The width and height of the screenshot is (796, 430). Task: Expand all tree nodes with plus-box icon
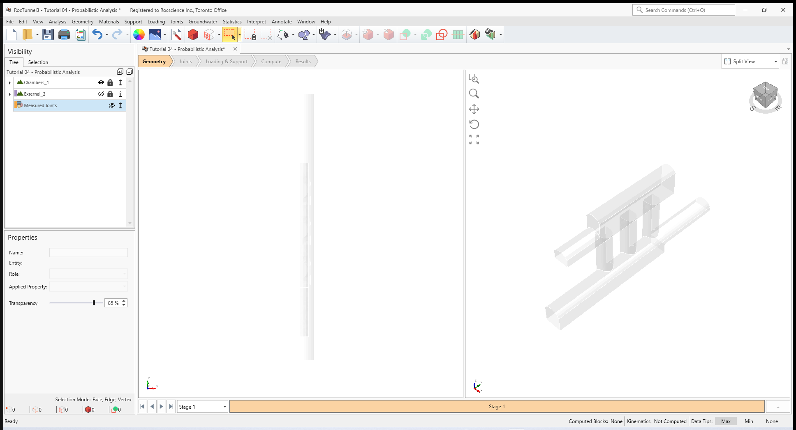click(120, 72)
